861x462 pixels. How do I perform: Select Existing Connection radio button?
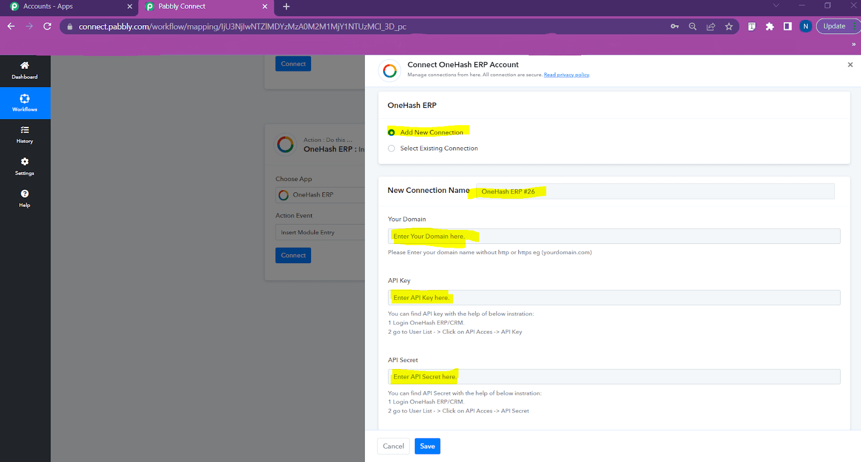point(391,149)
